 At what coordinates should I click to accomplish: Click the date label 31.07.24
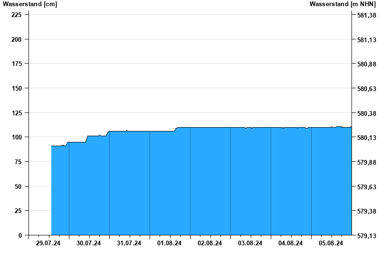[129, 243]
